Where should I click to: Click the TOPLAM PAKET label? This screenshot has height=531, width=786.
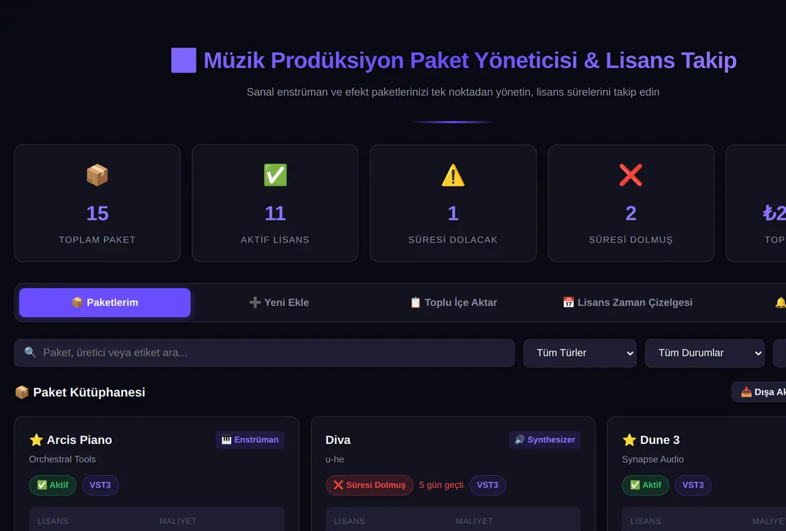[97, 240]
